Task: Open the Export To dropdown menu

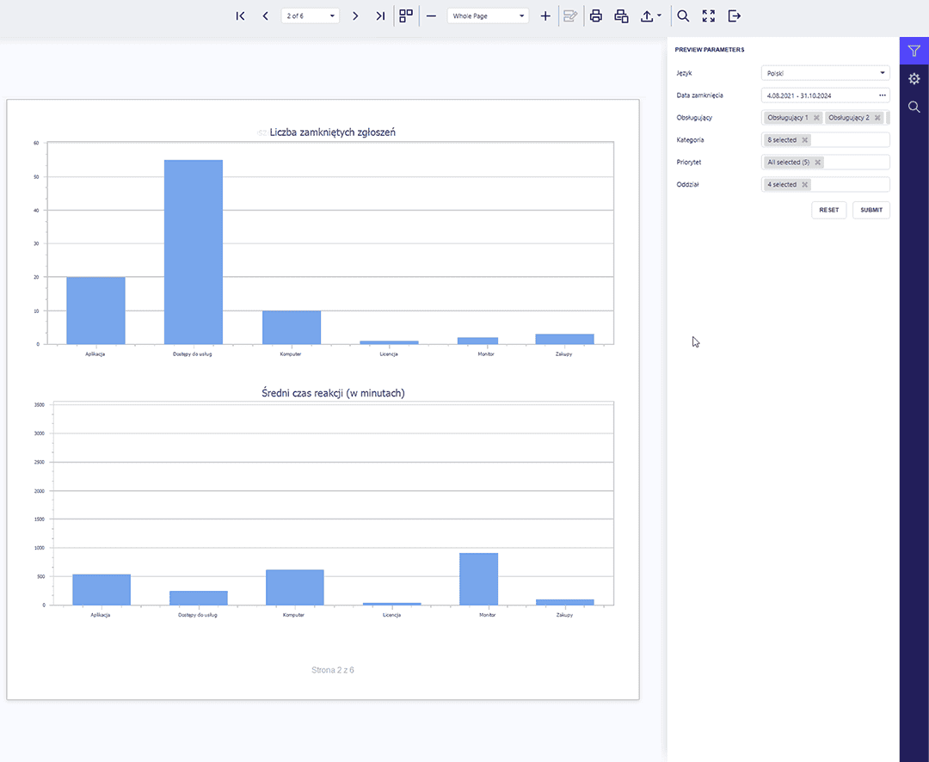Action: pyautogui.click(x=651, y=15)
